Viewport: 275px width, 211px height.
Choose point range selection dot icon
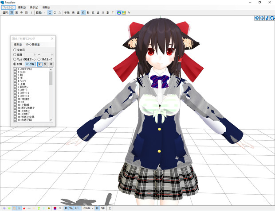point(45,12)
